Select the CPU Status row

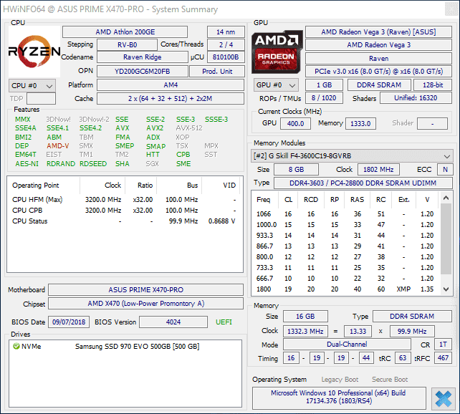pyautogui.click(x=123, y=221)
